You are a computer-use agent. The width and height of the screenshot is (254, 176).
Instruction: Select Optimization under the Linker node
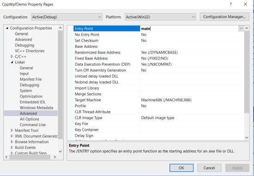click(x=31, y=96)
